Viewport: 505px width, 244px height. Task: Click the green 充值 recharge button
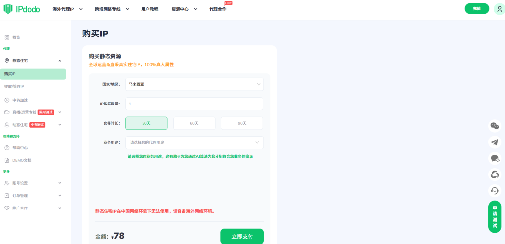(476, 9)
